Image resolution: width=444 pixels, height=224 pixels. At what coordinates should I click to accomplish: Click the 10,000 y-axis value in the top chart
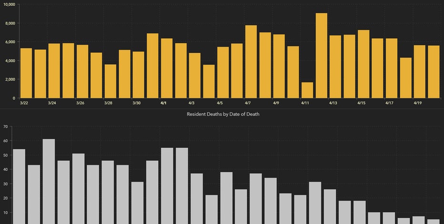point(10,5)
